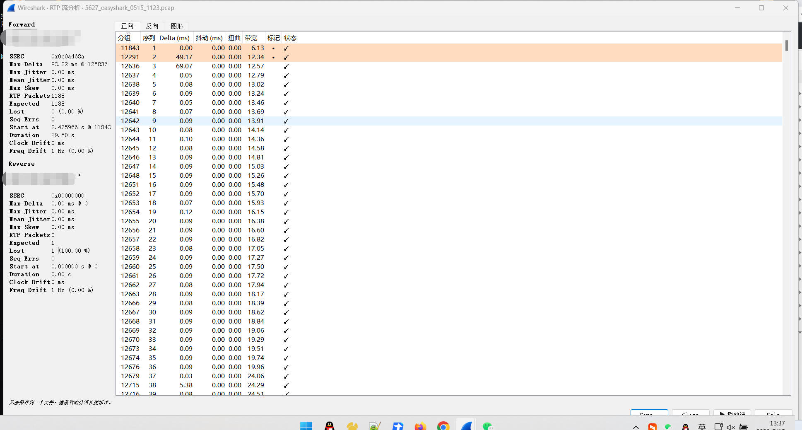
Task: Click Reverse SSRC value 0x00000000
Action: pyautogui.click(x=67, y=196)
